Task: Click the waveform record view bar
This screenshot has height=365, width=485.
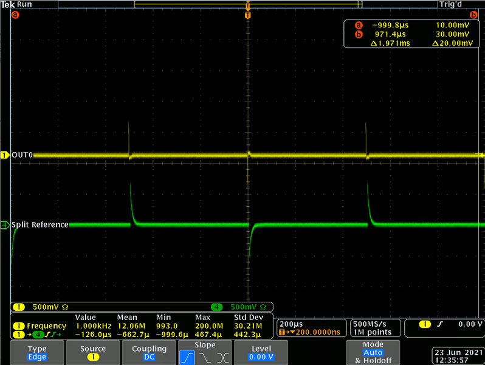Action: tap(247, 4)
